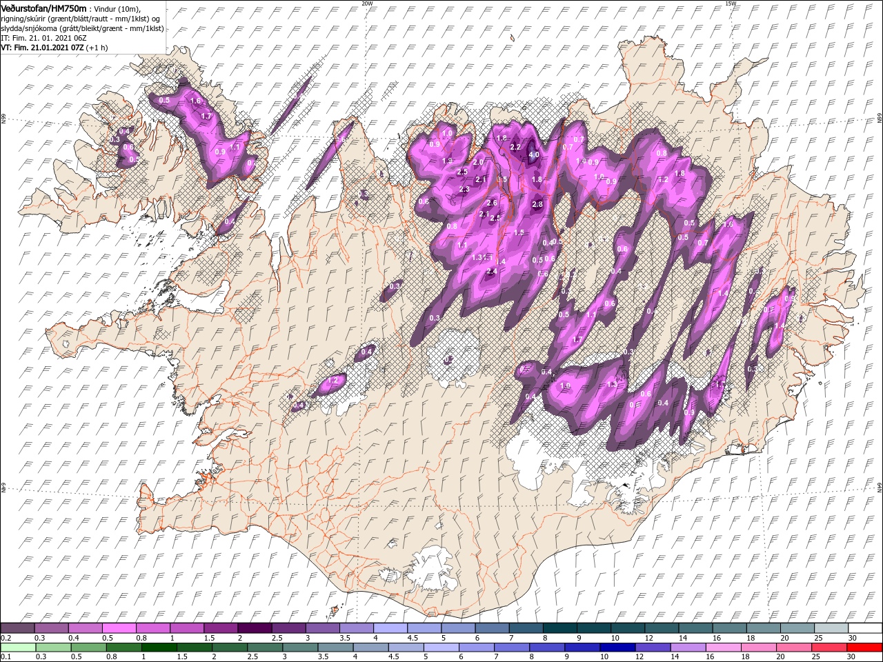Click the 64N latitude label on right edge
The width and height of the screenshot is (883, 662).
click(x=880, y=487)
